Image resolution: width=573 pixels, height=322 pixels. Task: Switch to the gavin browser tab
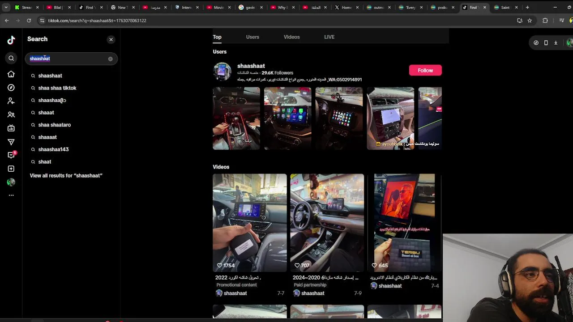(250, 8)
